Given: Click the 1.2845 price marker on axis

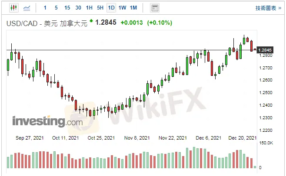Looking at the screenshot, I should click(x=265, y=50).
